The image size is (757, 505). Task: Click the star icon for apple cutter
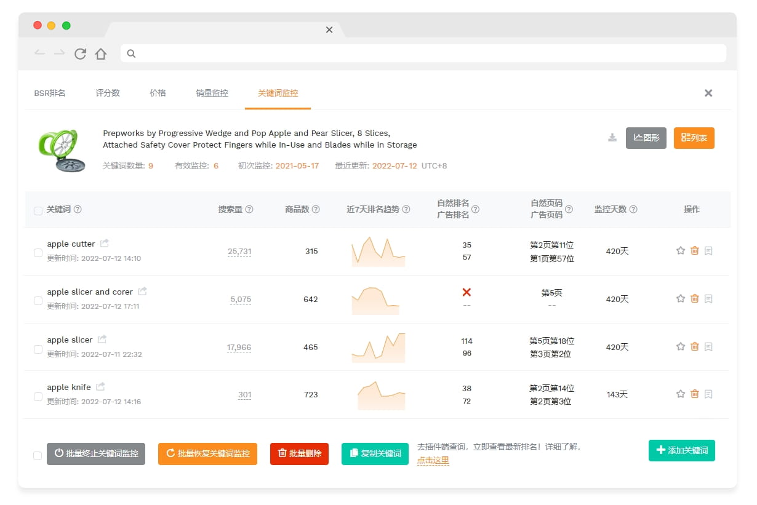click(681, 250)
